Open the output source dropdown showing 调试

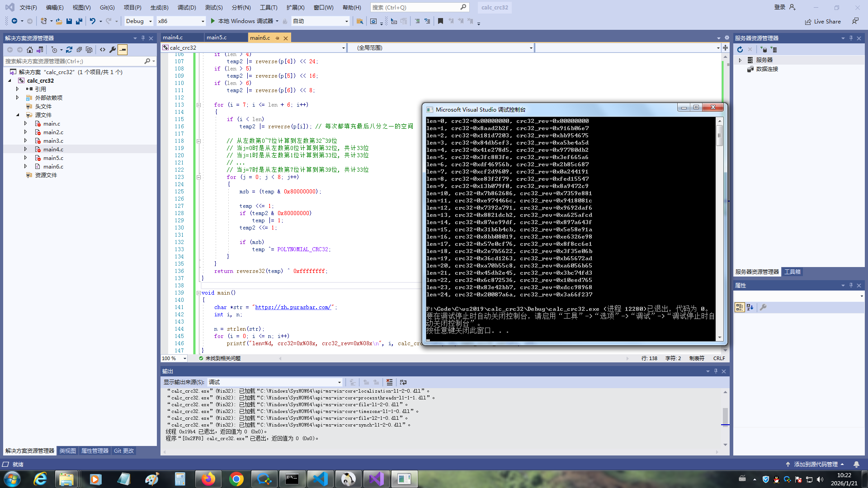[274, 382]
